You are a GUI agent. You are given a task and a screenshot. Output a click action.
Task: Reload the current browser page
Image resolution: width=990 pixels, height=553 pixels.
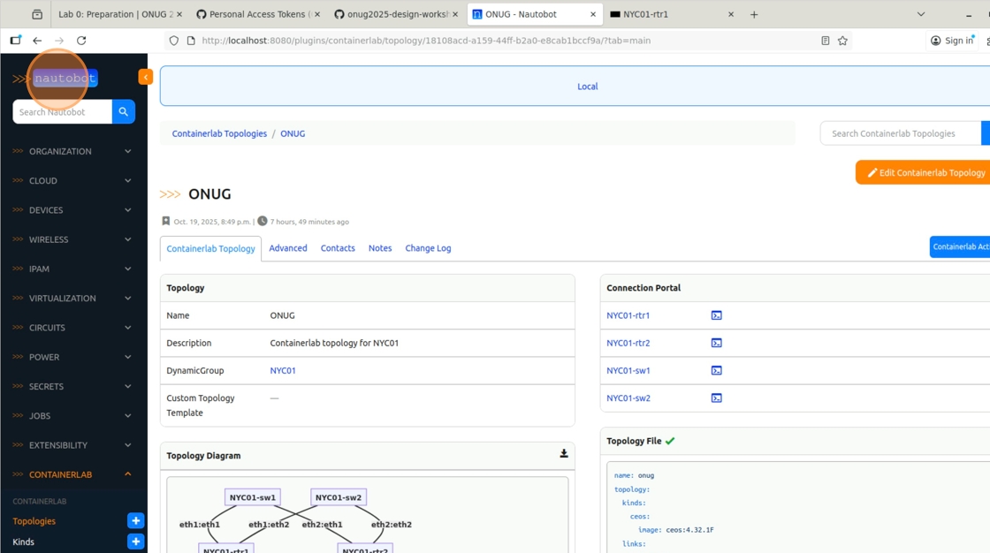[x=81, y=41]
